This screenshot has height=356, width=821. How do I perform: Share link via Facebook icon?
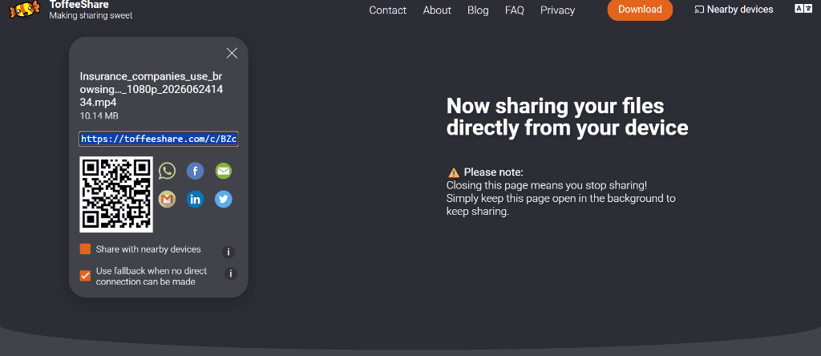(196, 172)
